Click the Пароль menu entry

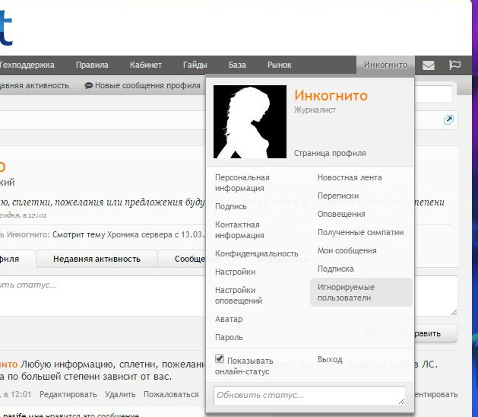[x=229, y=337]
